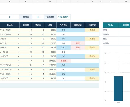The height and width of the screenshot is (107, 130).
Task: Select the 食品 category cell
Action: click(x=110, y=39)
